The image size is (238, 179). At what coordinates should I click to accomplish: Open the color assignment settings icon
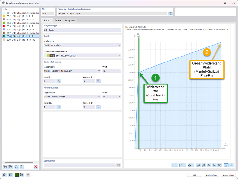pos(22,175)
